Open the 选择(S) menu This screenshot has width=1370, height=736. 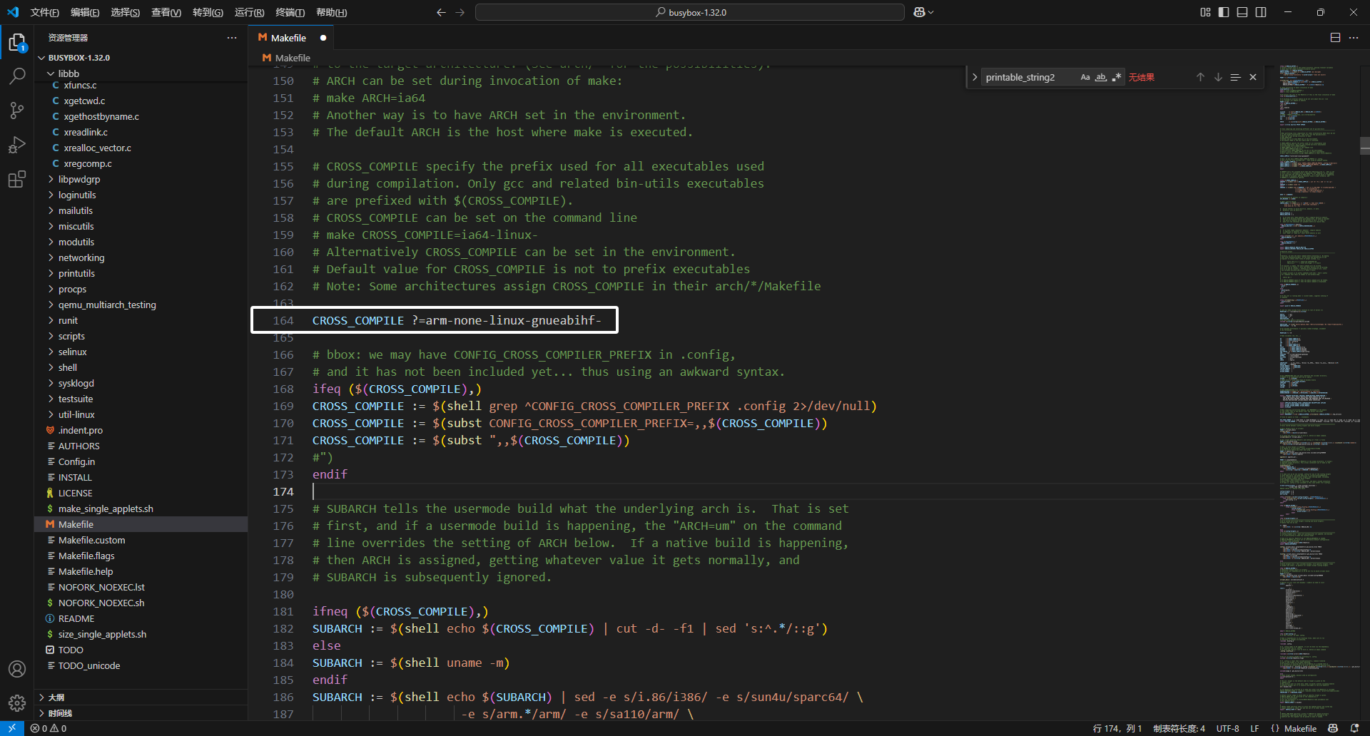point(125,12)
